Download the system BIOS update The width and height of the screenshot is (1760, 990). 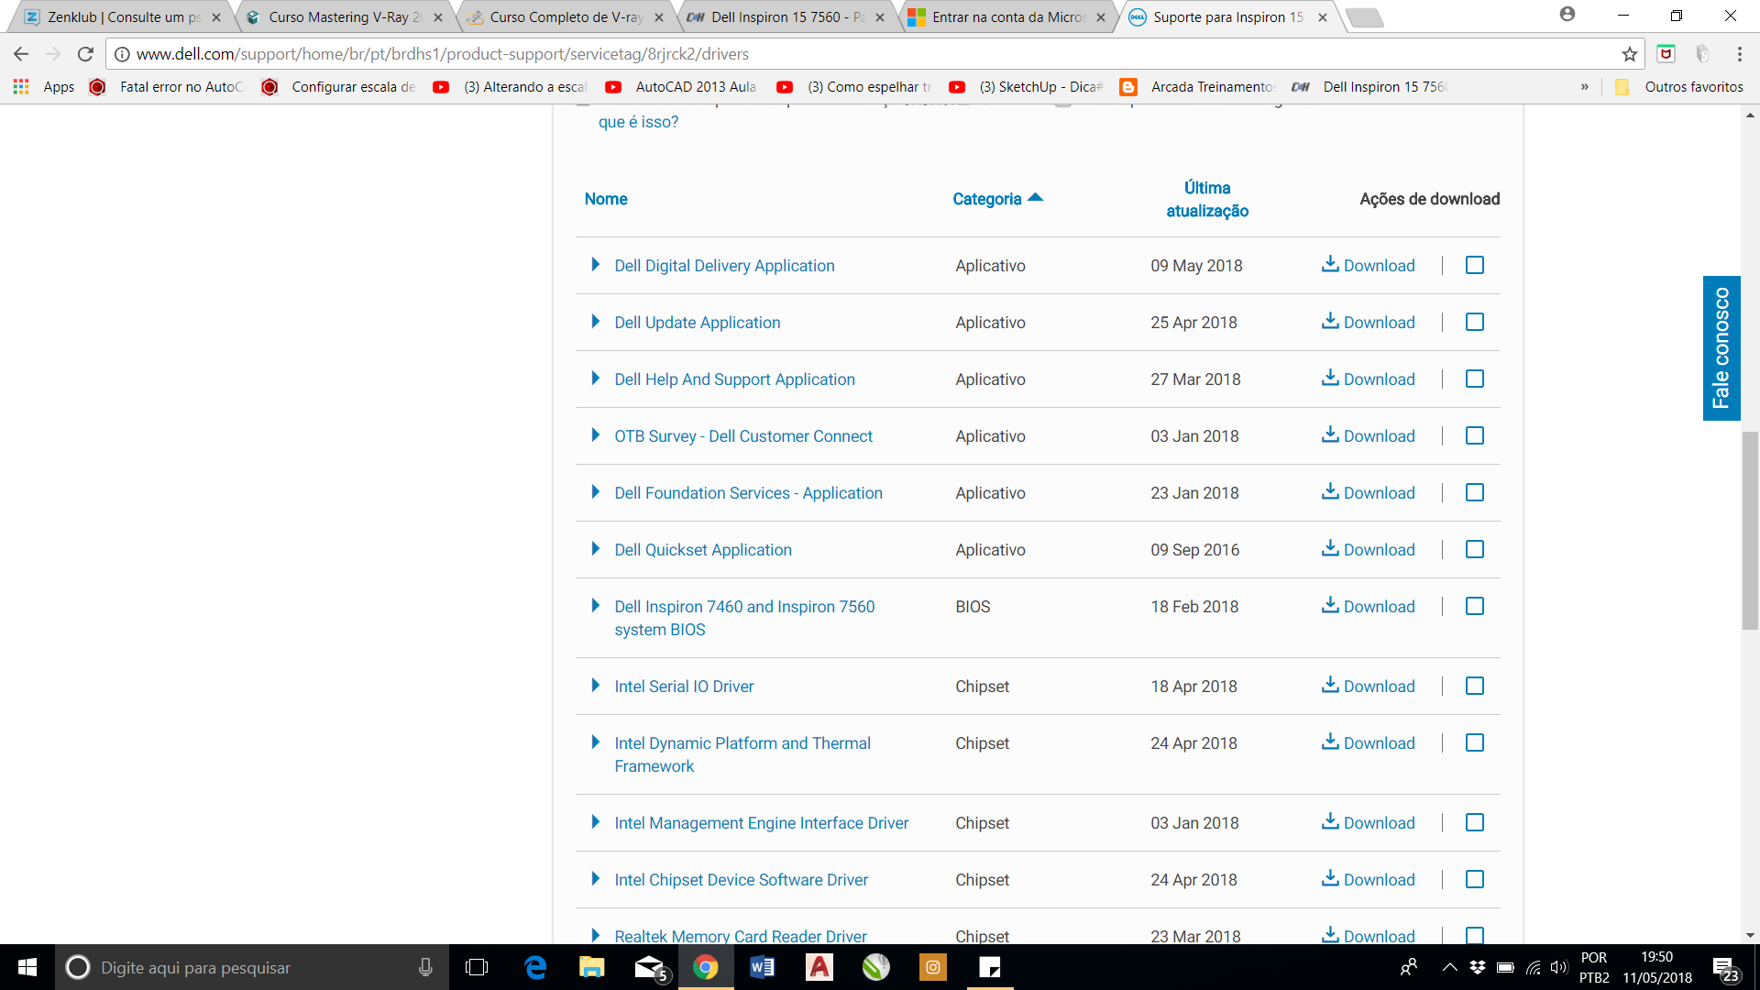(x=1368, y=606)
